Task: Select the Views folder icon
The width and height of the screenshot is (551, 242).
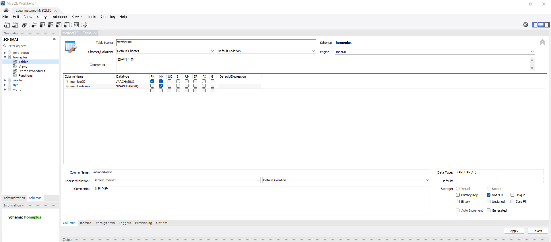Action: point(15,66)
